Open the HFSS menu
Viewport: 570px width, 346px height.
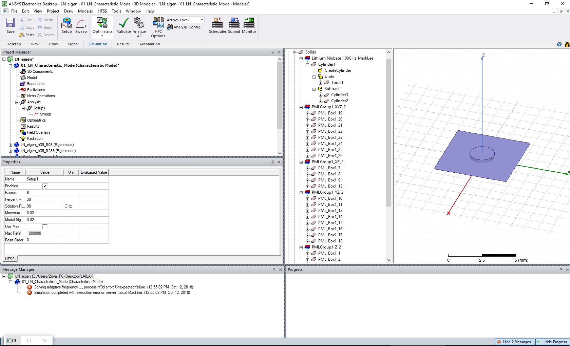point(102,11)
